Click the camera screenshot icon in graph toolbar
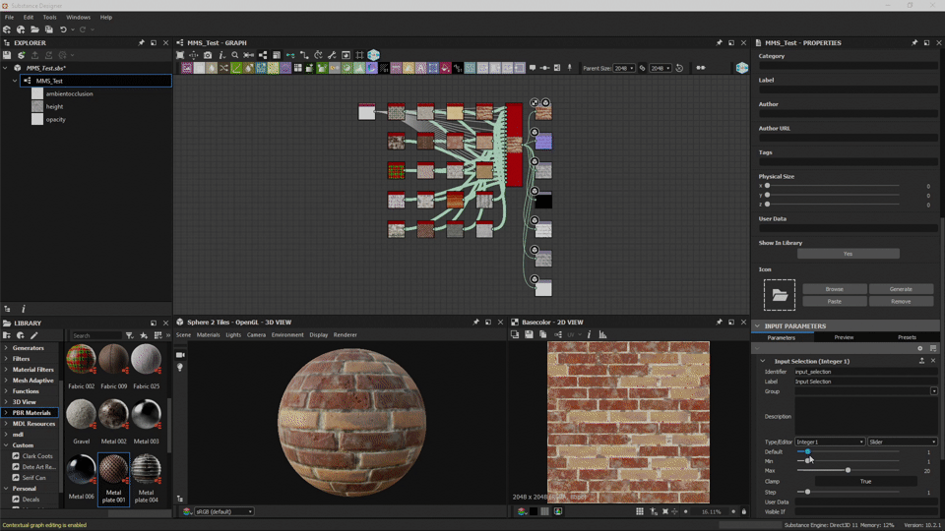Image resolution: width=945 pixels, height=531 pixels. 208,55
